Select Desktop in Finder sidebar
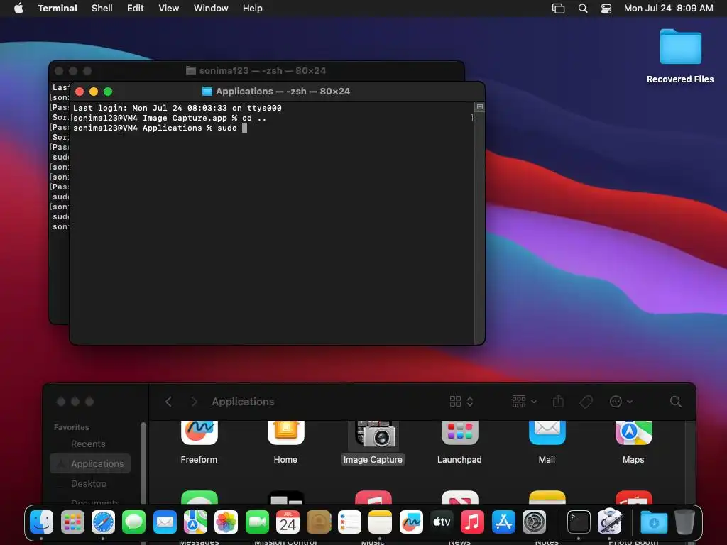The height and width of the screenshot is (545, 727). [90, 483]
